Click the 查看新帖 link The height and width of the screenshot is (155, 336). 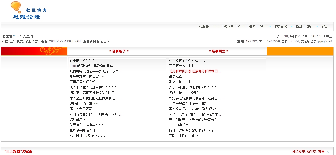point(89,41)
